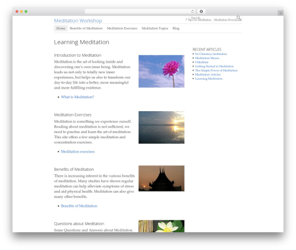Click the white lotus image

[162, 226]
